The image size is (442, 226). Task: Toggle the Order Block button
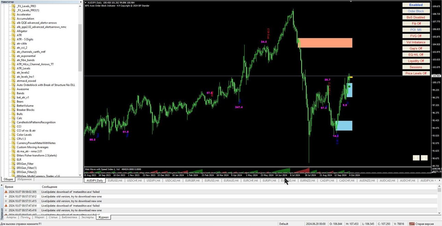[416, 11]
